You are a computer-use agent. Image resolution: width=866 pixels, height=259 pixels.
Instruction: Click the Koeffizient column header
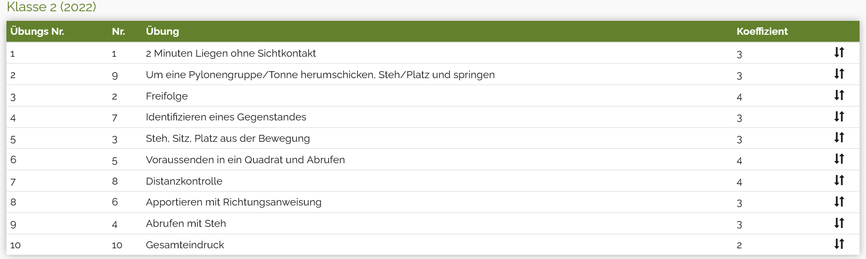(762, 32)
